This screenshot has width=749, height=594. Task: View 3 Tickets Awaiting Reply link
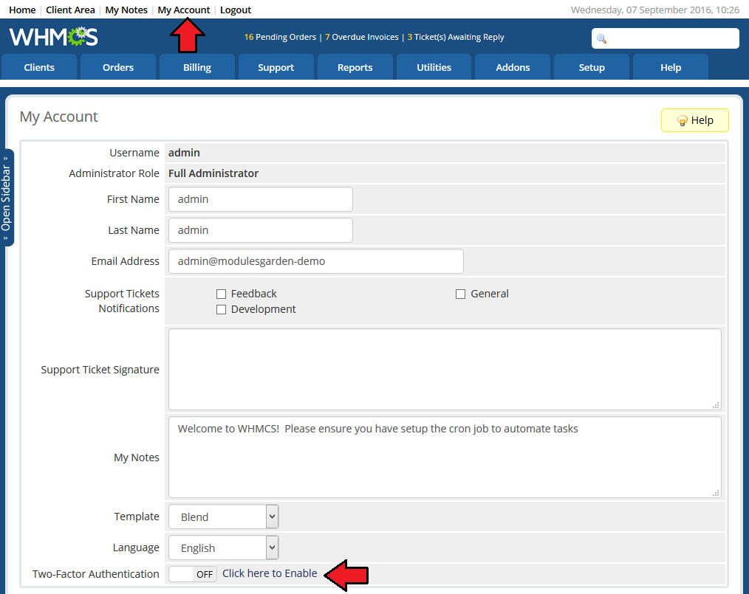[456, 37]
